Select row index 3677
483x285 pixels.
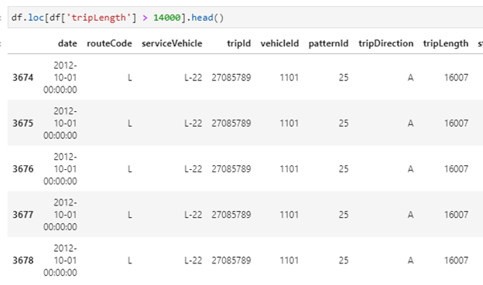tap(22, 215)
